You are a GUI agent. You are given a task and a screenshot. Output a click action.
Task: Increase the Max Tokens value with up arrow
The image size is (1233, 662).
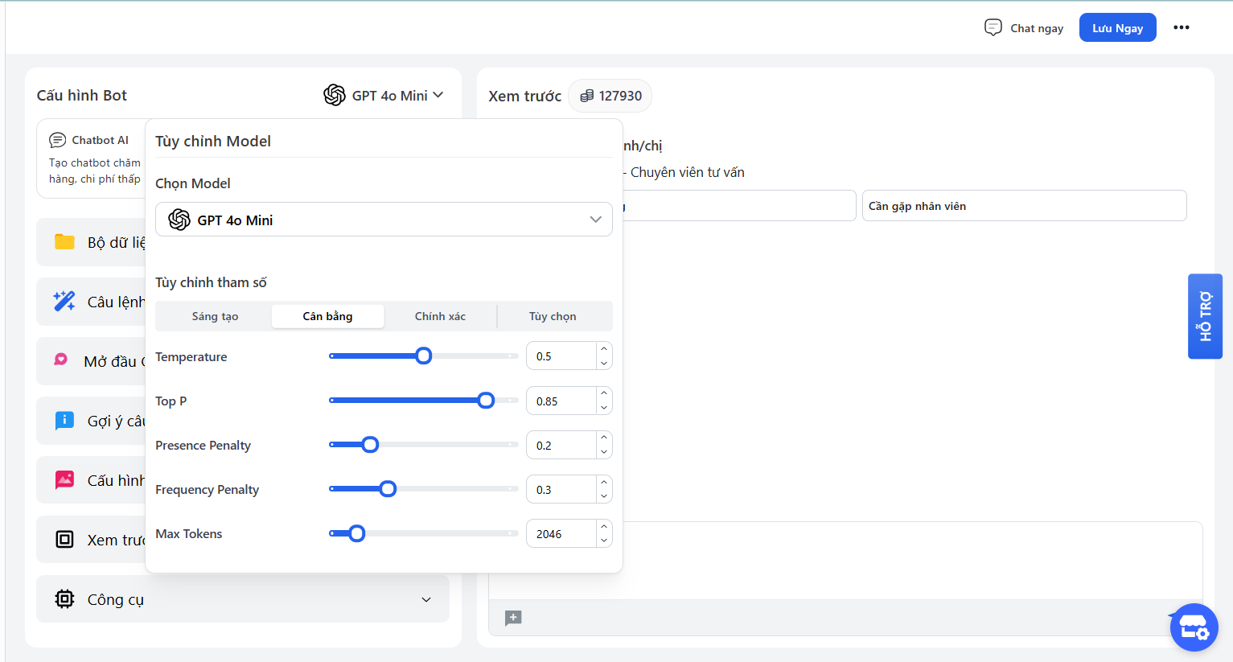604,527
